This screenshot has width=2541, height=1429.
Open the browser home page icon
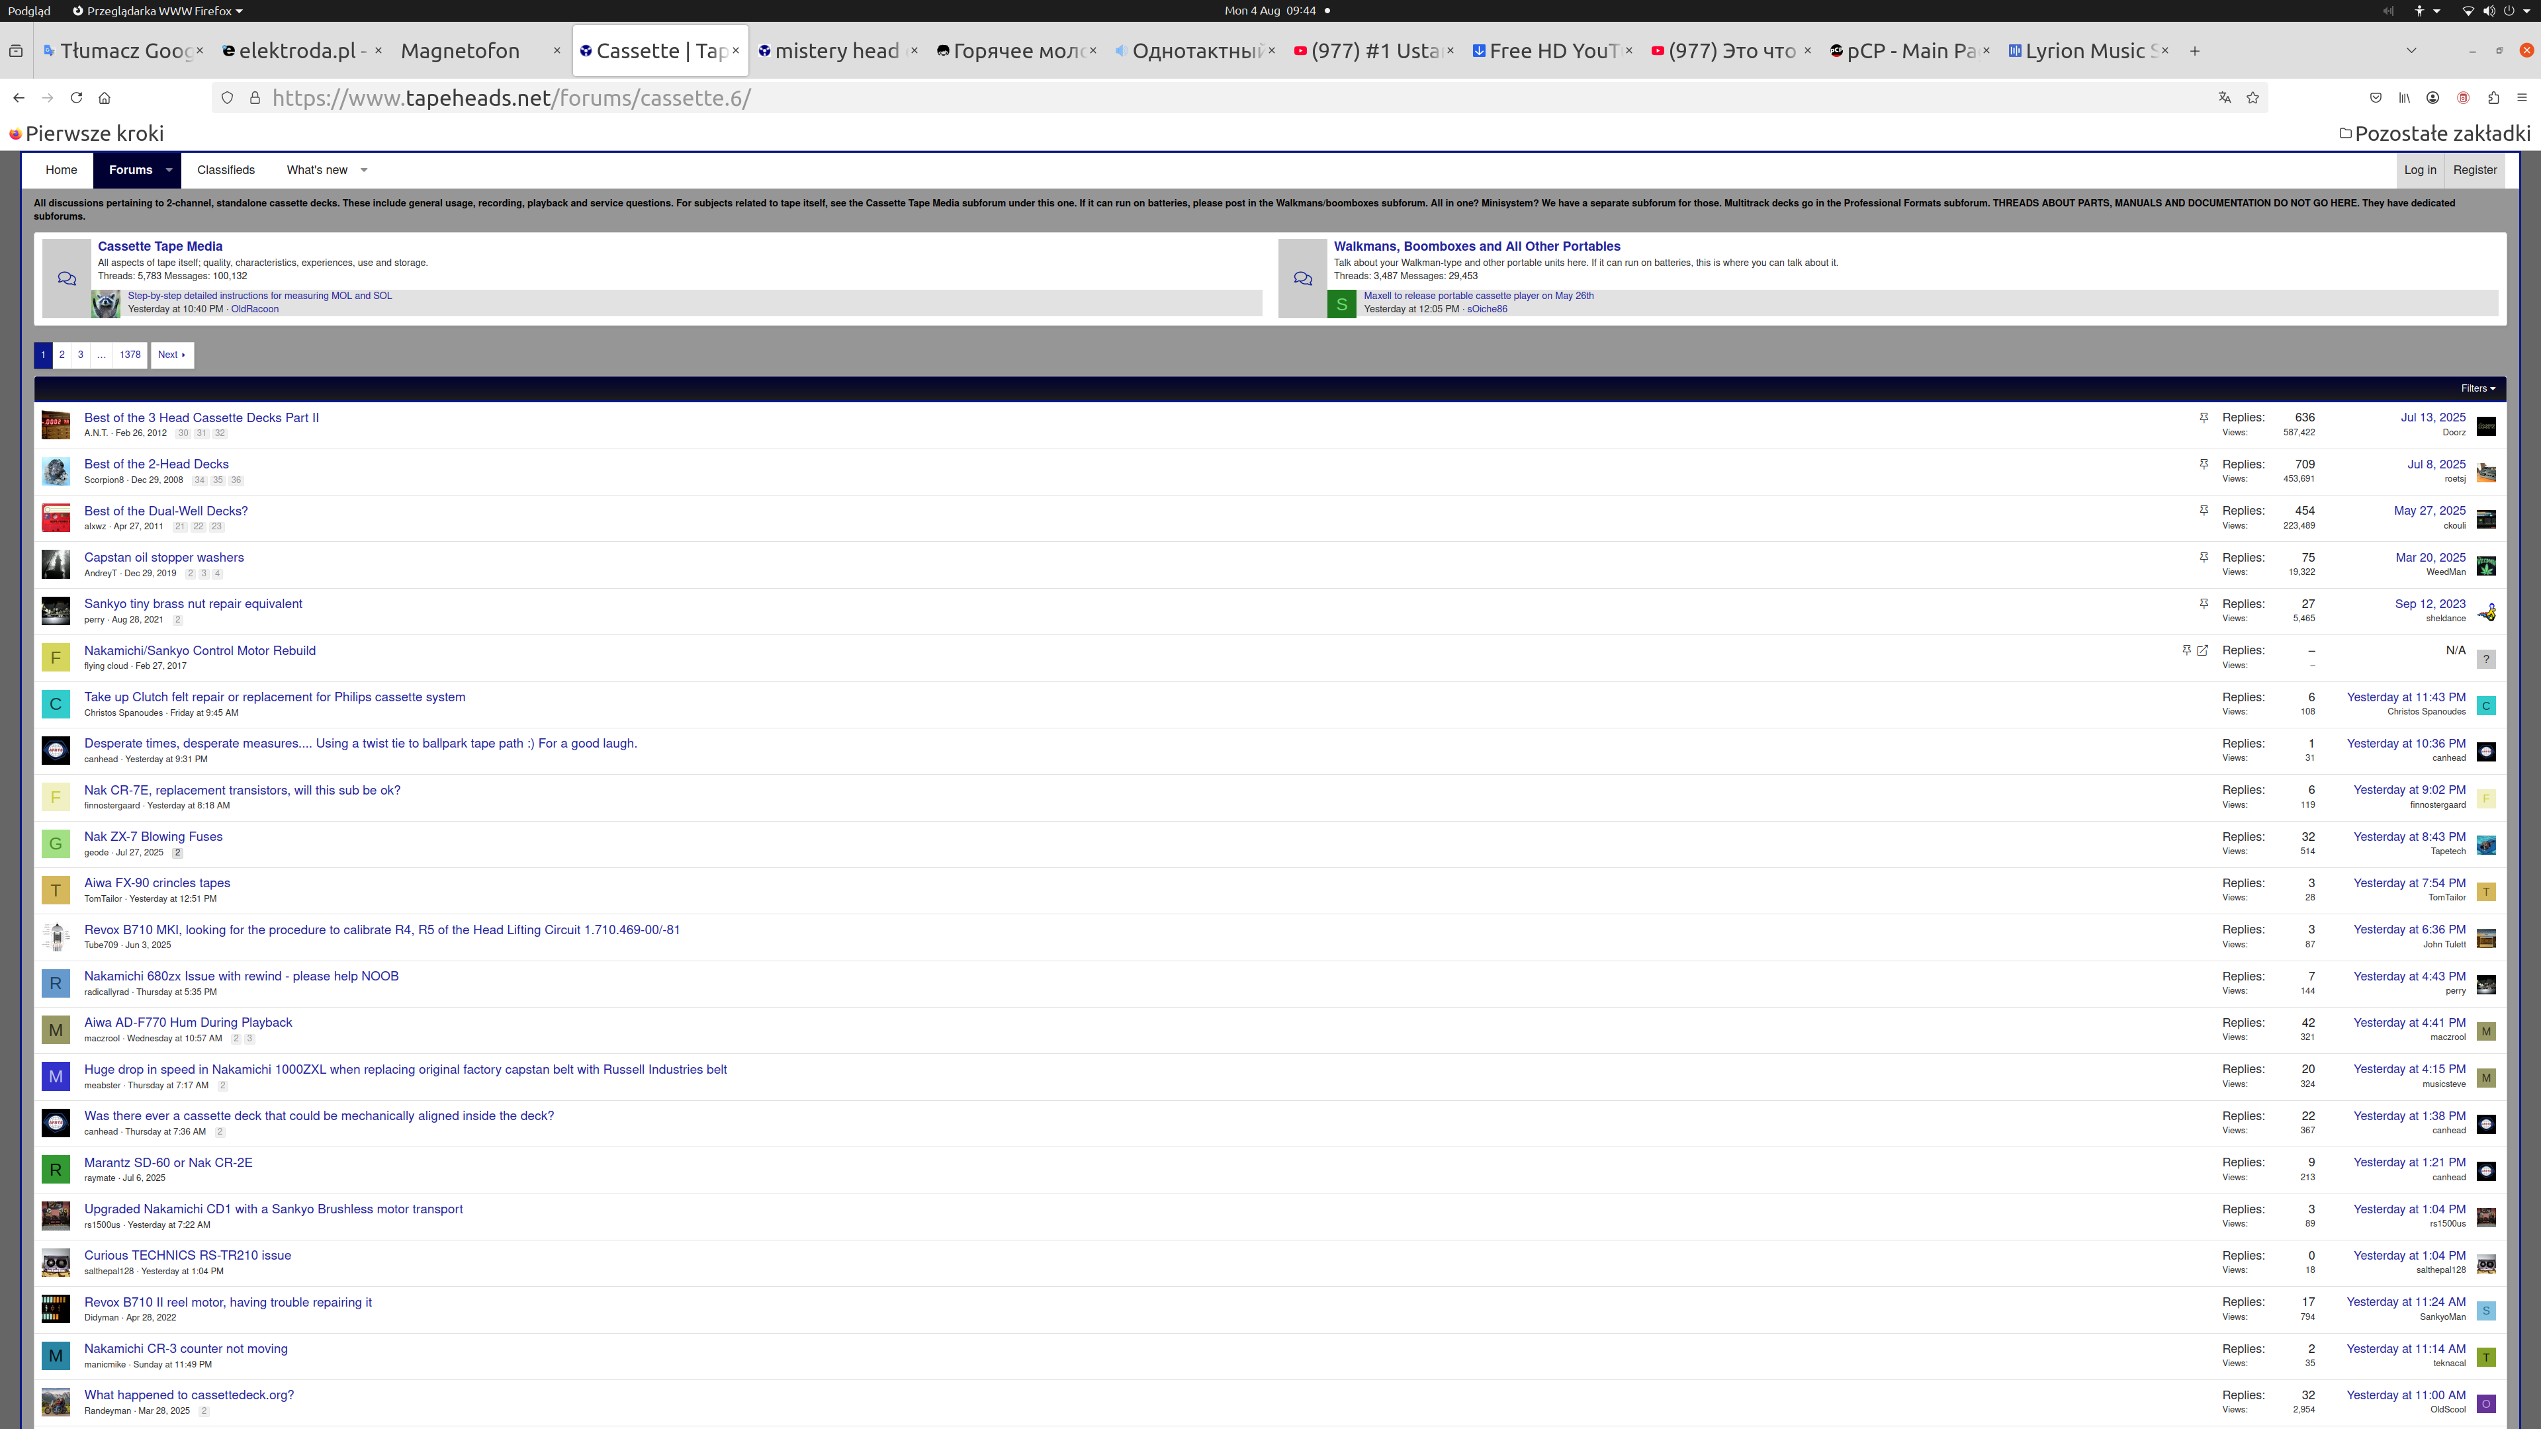tap(105, 98)
